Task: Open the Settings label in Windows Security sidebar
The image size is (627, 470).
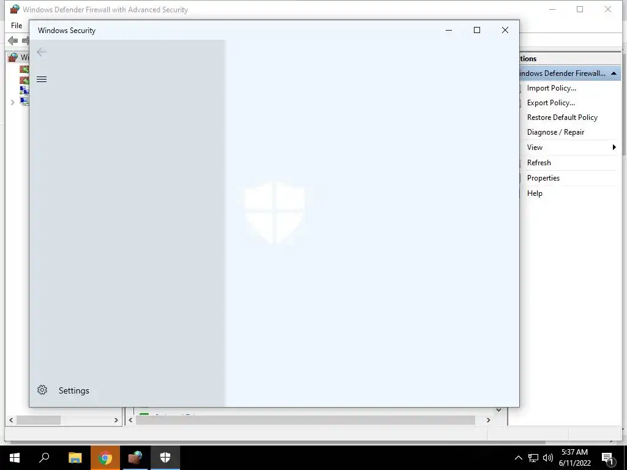Action: (x=74, y=390)
